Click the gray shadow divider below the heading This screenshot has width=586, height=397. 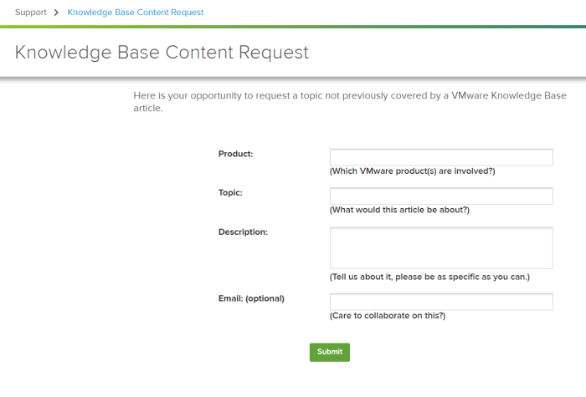click(293, 78)
